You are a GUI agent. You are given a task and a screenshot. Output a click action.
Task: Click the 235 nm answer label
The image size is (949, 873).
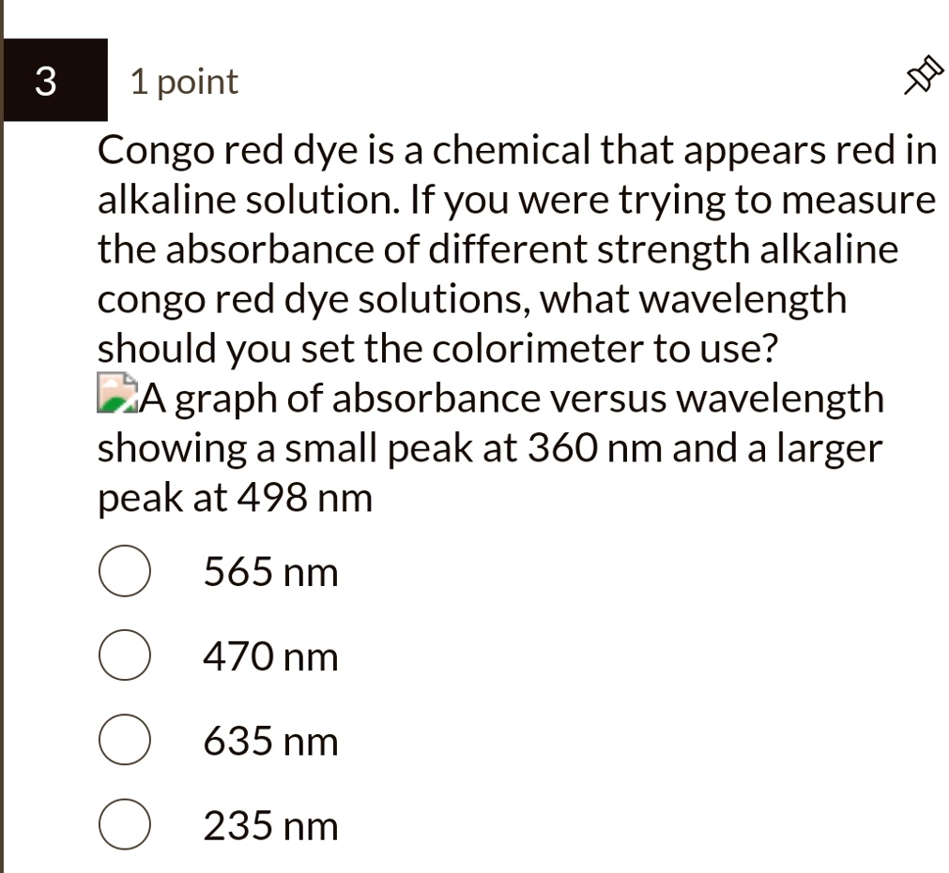(x=269, y=825)
